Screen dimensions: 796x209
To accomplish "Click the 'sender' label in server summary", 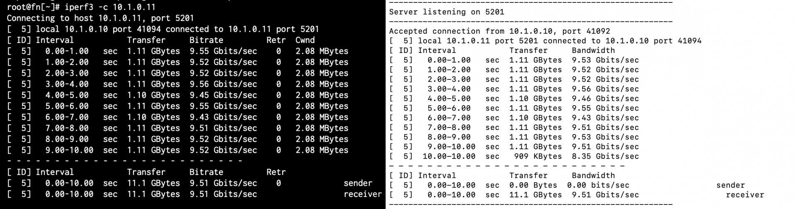I will pyautogui.click(x=731, y=185).
